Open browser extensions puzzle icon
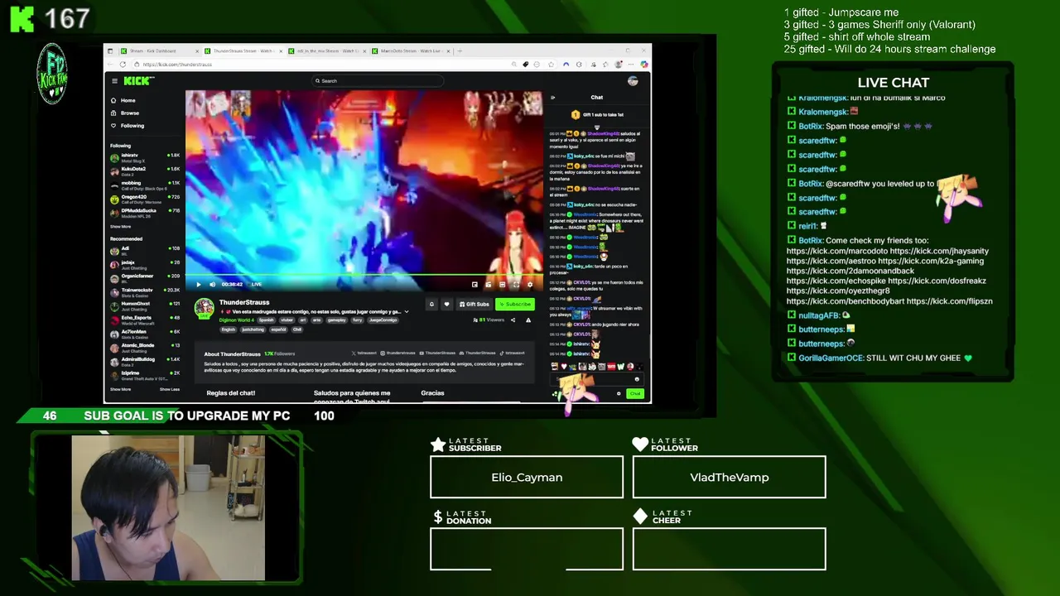 pos(579,64)
